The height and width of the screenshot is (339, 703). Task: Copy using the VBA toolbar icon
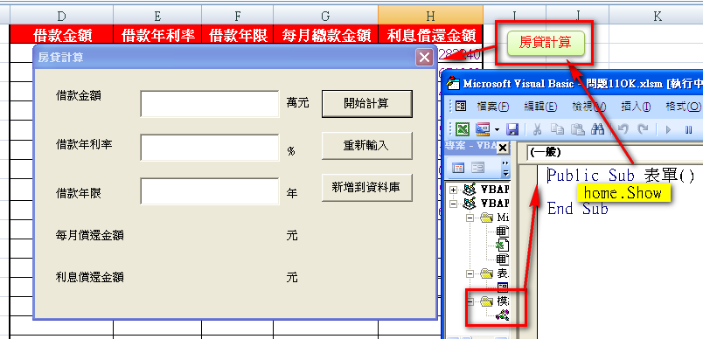(557, 129)
